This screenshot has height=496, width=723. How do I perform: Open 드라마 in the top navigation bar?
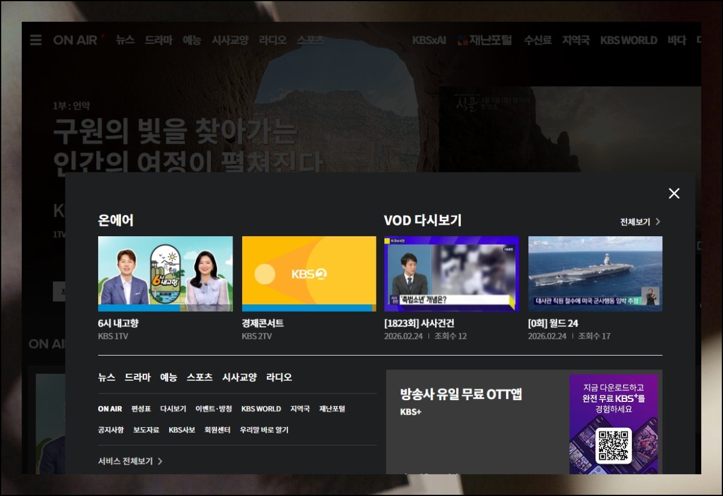click(x=158, y=40)
